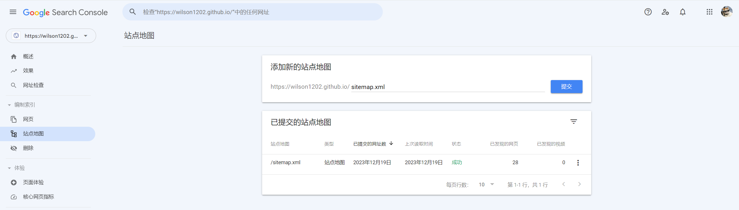This screenshot has width=739, height=210.
Task: Click the filter icon in submitted sitemaps
Action: [x=574, y=122]
